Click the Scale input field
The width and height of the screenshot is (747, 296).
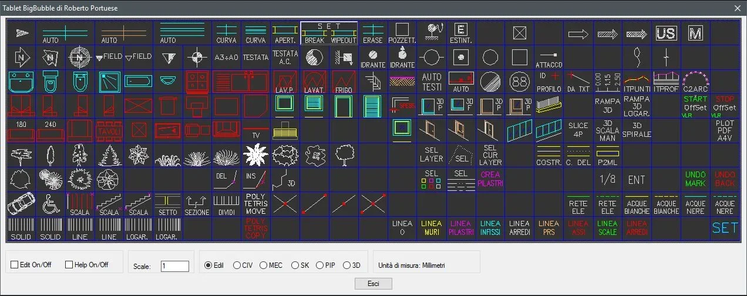point(174,266)
